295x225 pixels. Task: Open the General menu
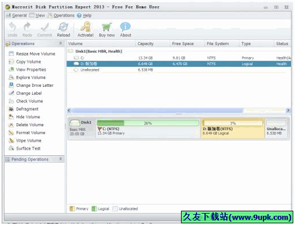(17, 15)
